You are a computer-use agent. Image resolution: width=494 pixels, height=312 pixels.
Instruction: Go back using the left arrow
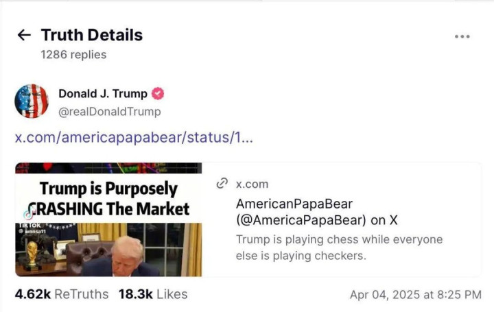pos(25,35)
